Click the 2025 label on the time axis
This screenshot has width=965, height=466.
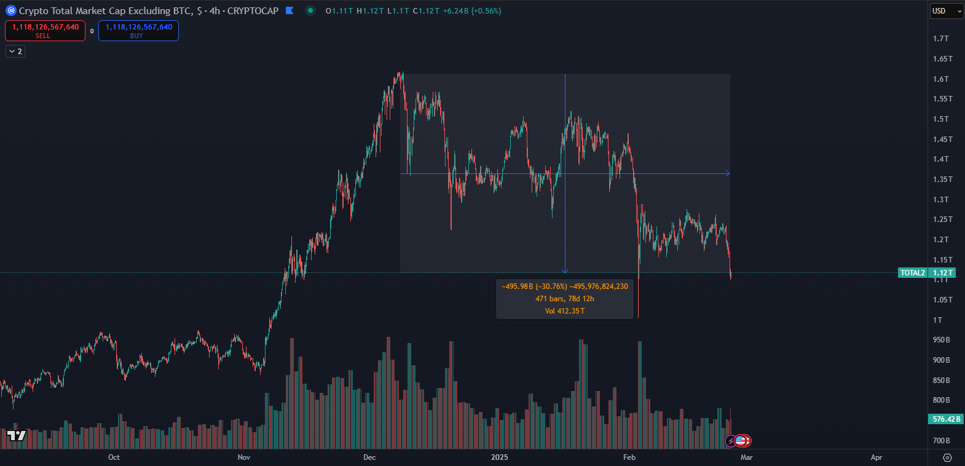tap(499, 457)
